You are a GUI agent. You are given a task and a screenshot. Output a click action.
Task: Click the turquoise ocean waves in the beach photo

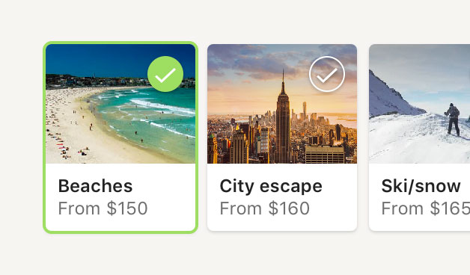[150, 117]
